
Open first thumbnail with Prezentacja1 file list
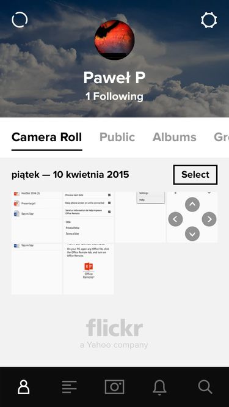pyautogui.click(x=37, y=217)
